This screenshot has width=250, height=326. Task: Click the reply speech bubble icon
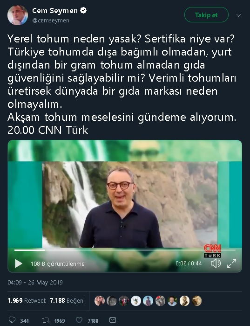12,320
